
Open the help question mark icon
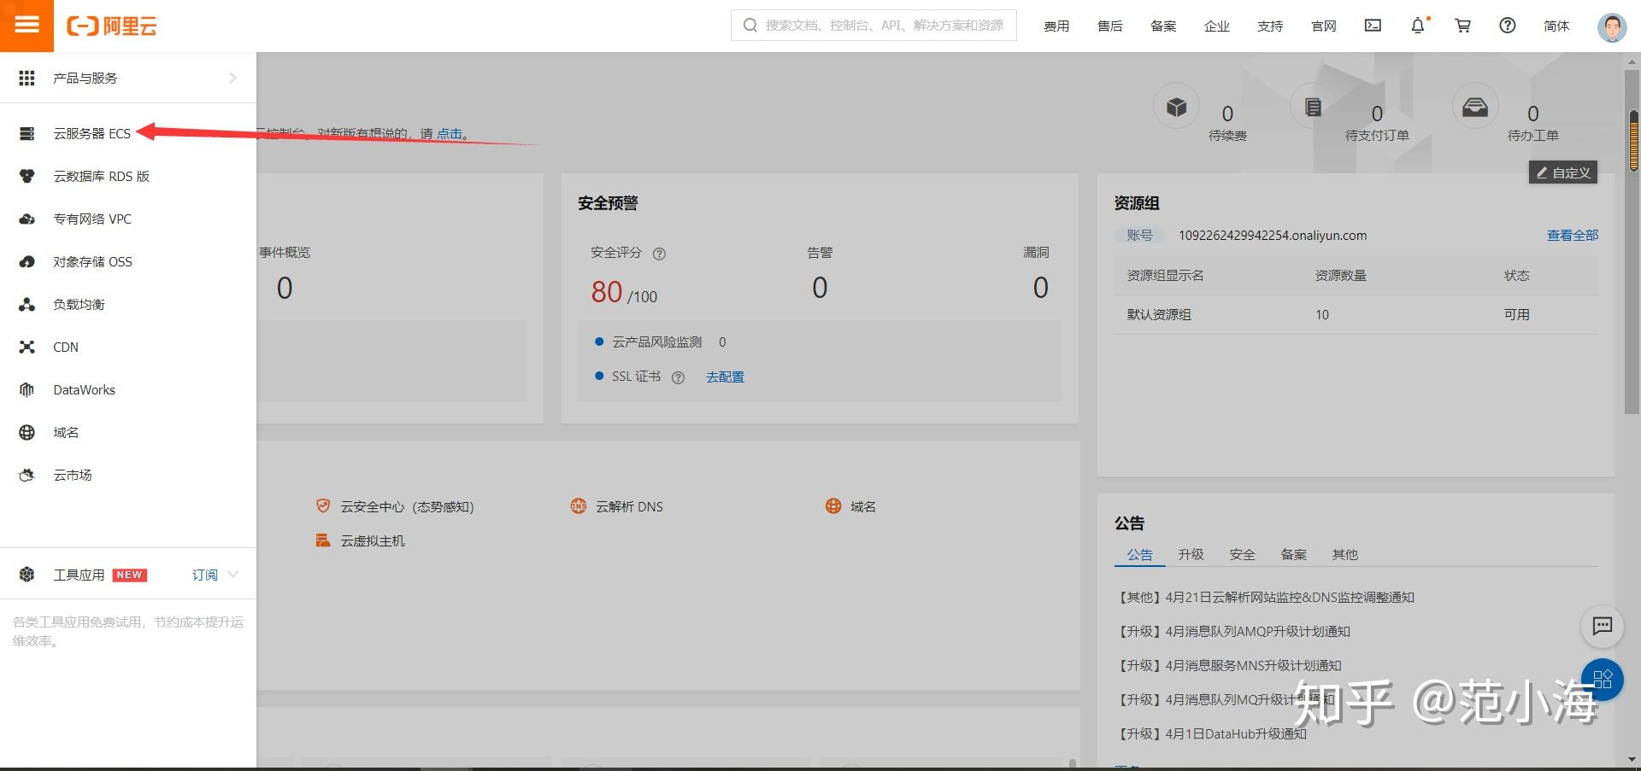pyautogui.click(x=1508, y=26)
